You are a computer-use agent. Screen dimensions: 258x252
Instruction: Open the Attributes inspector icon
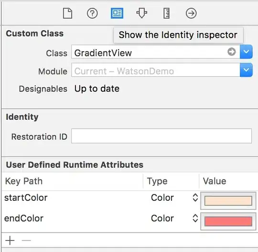pos(142,13)
